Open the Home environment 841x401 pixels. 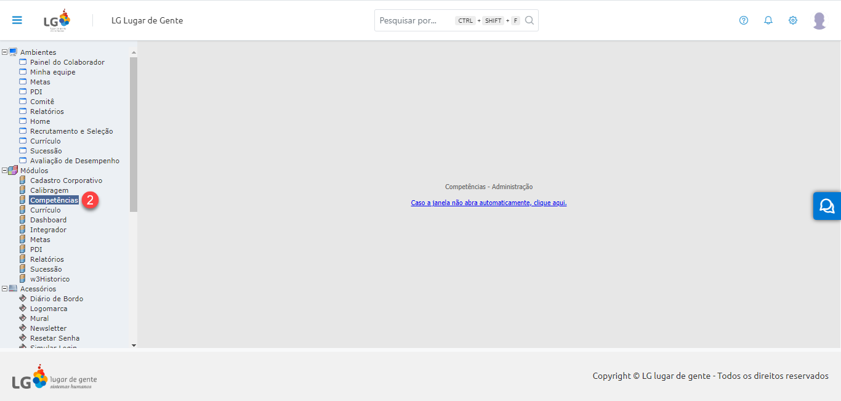[40, 121]
